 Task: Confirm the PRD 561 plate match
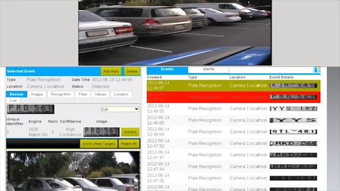click(130, 132)
